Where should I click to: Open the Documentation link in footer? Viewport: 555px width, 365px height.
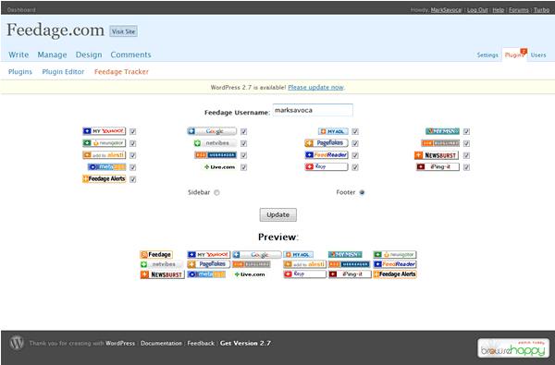click(x=161, y=343)
